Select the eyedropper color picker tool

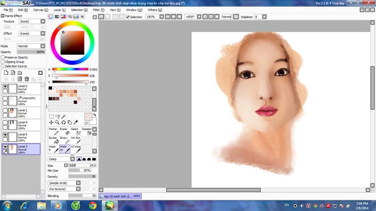point(75,123)
